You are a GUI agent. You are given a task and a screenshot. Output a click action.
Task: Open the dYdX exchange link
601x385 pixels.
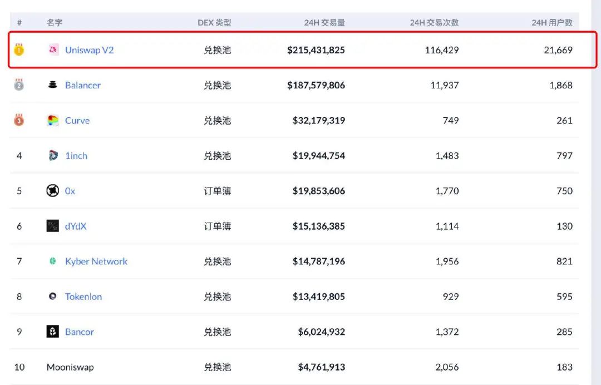tap(76, 226)
